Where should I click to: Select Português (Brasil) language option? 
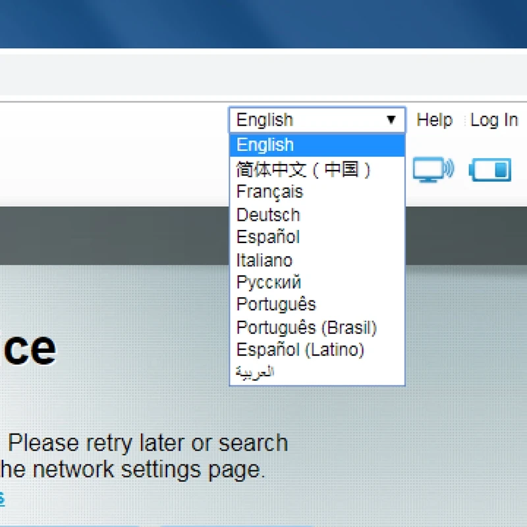click(x=318, y=327)
